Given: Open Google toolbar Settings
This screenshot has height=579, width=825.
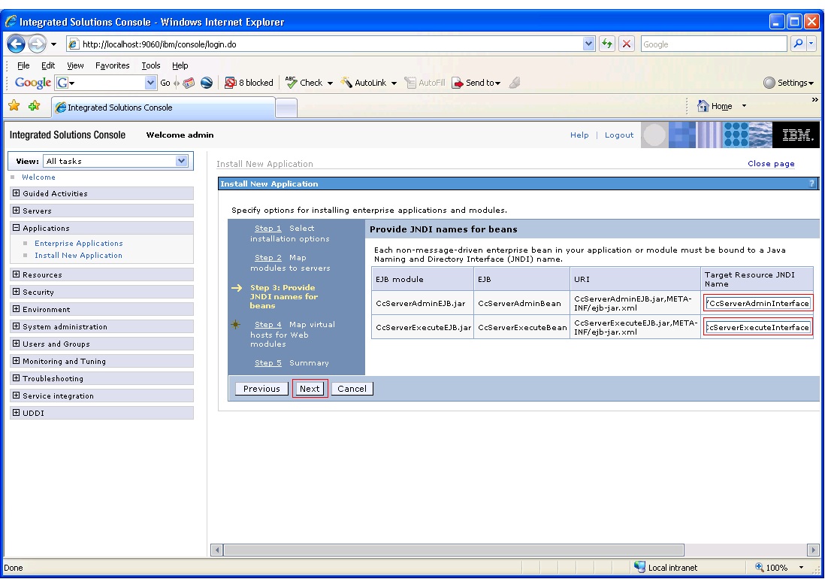Looking at the screenshot, I should tap(788, 83).
